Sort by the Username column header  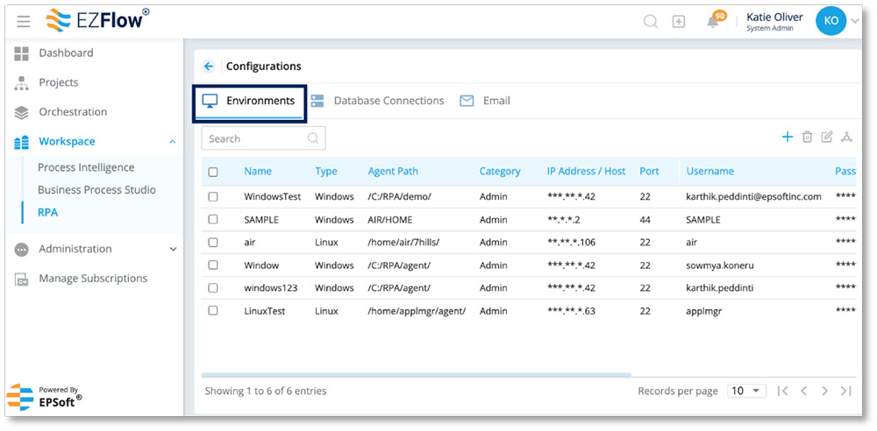tap(709, 172)
